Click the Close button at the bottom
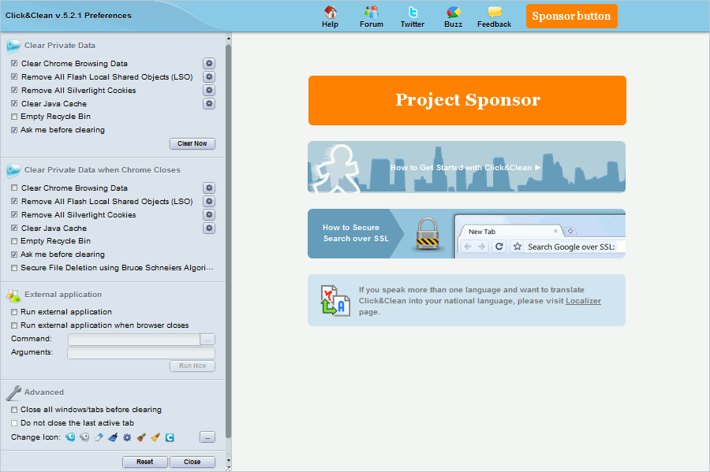The height and width of the screenshot is (472, 710). [192, 462]
